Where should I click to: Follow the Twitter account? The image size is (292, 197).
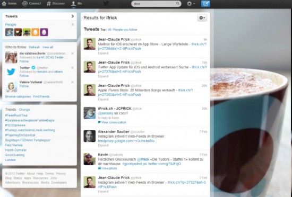point(24,76)
